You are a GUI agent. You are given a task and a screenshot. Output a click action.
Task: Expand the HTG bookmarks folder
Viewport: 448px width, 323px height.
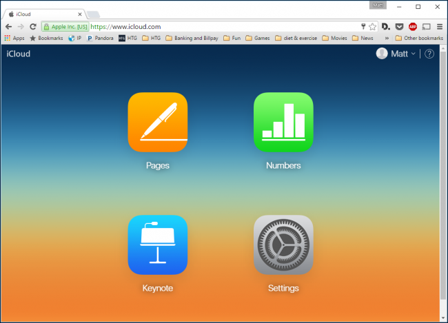[152, 38]
